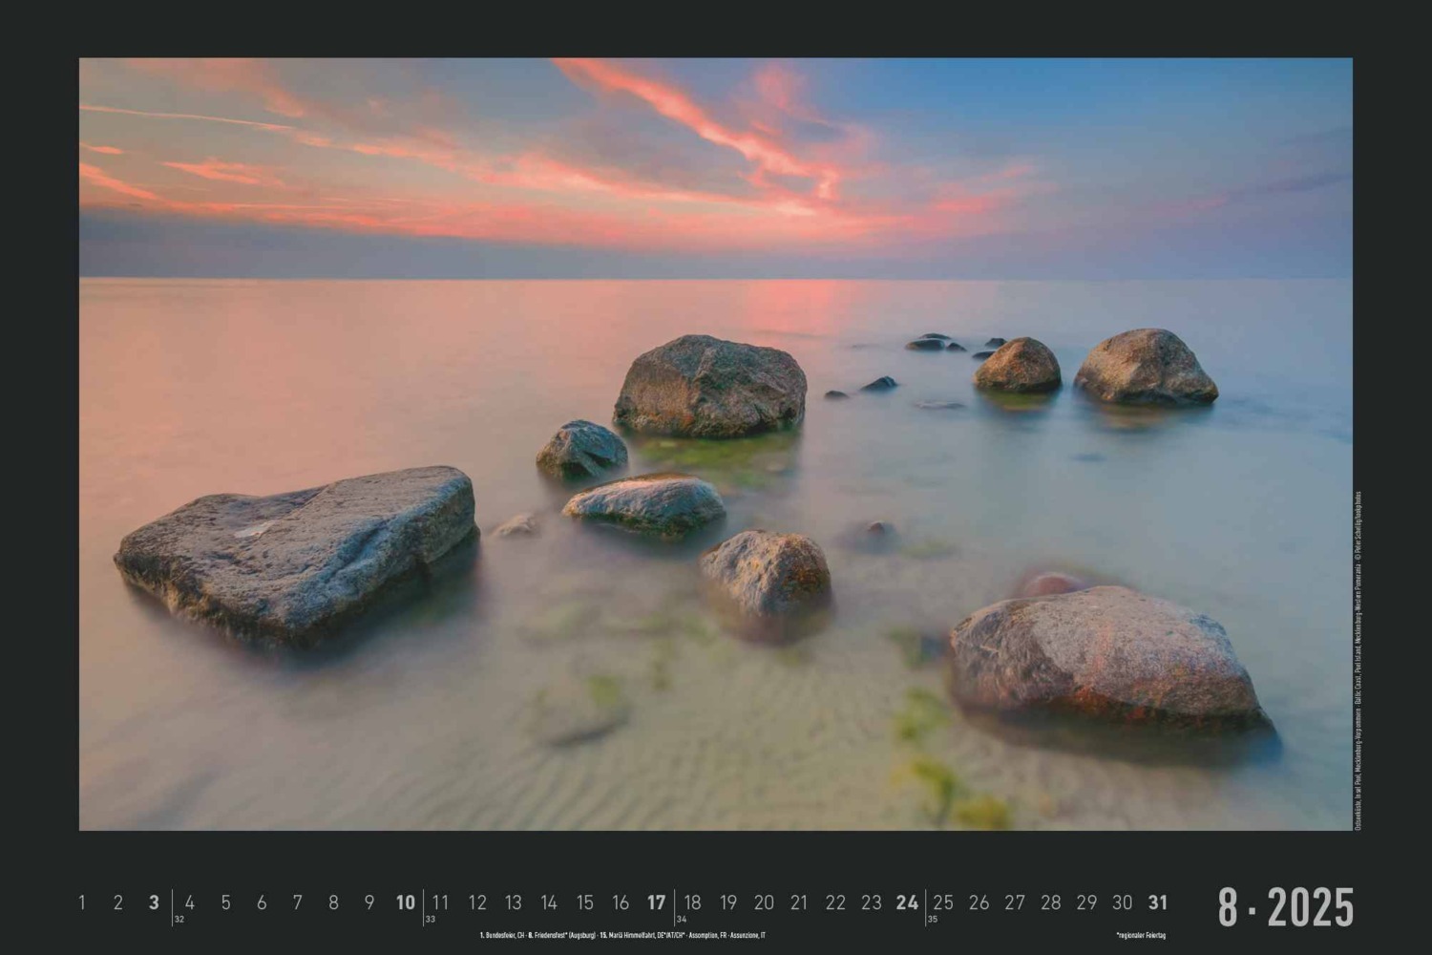Click the '15. Mariä Himmelfahrt' holiday note
The height and width of the screenshot is (955, 1432).
tap(627, 936)
